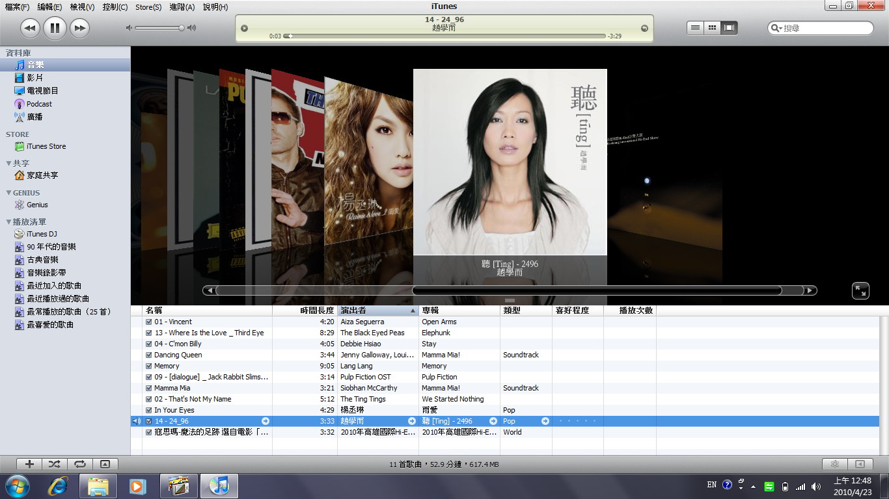
Task: Enter full screen Cover Flow
Action: [x=860, y=290]
